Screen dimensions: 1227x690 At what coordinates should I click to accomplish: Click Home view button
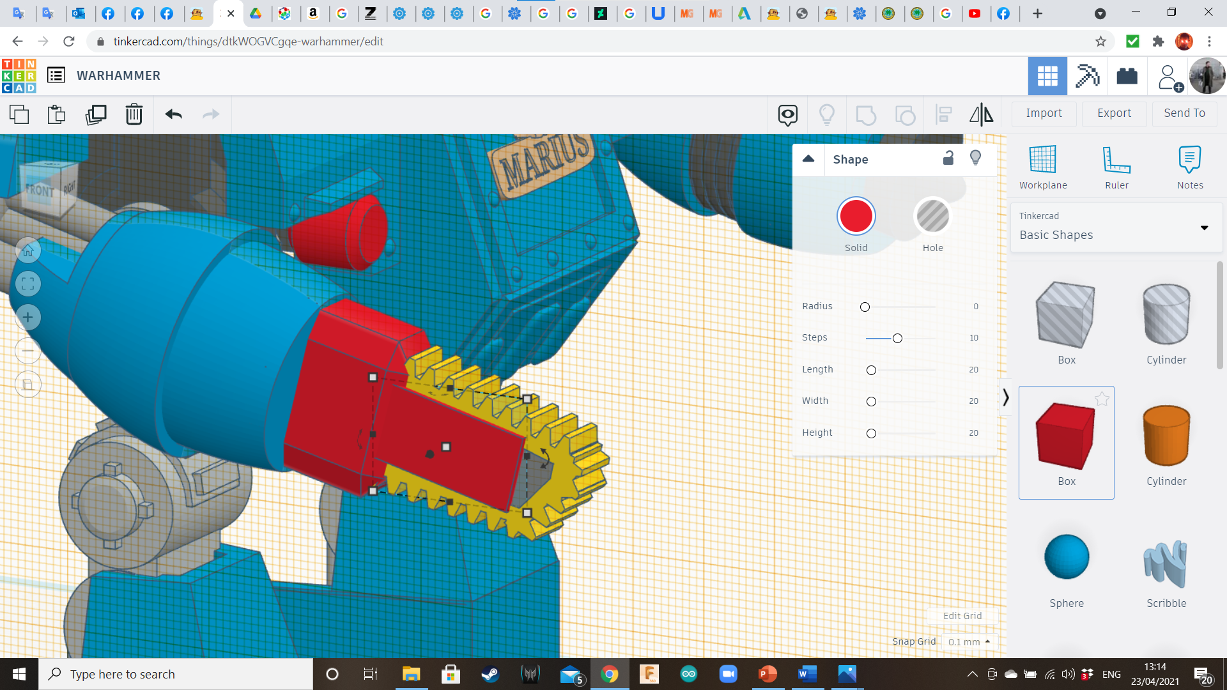pos(28,251)
